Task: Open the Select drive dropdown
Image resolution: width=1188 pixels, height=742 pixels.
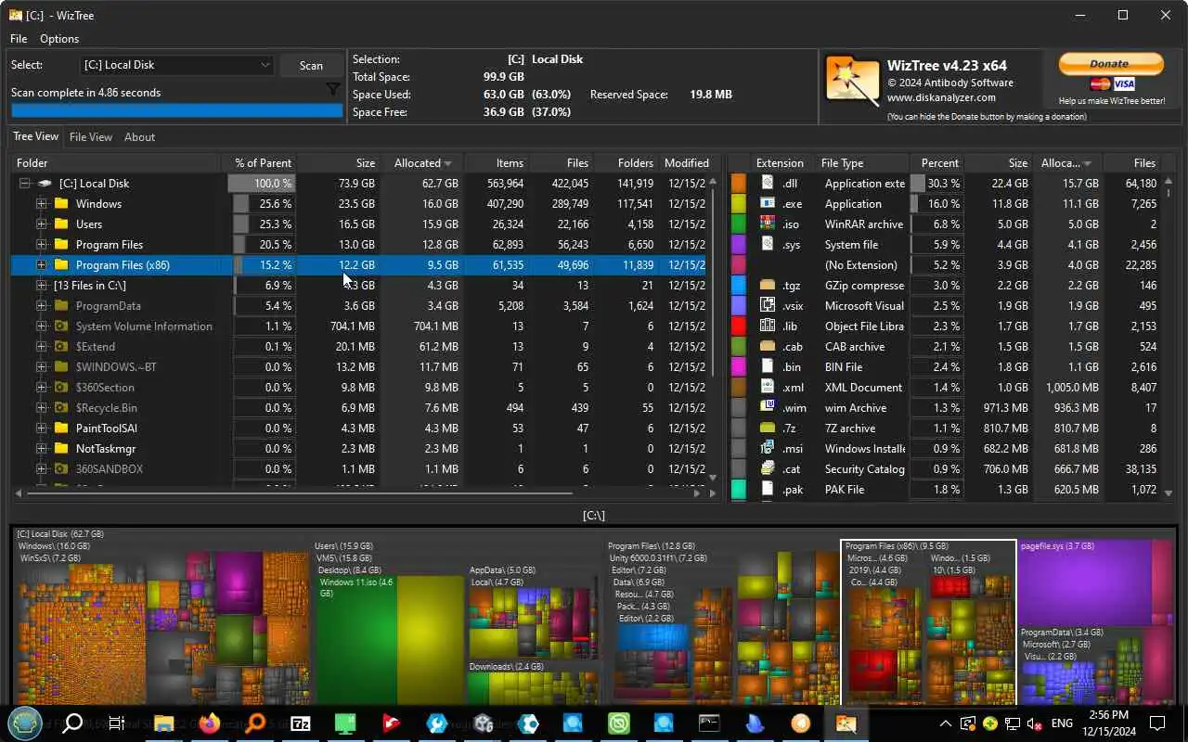Action: pyautogui.click(x=176, y=65)
